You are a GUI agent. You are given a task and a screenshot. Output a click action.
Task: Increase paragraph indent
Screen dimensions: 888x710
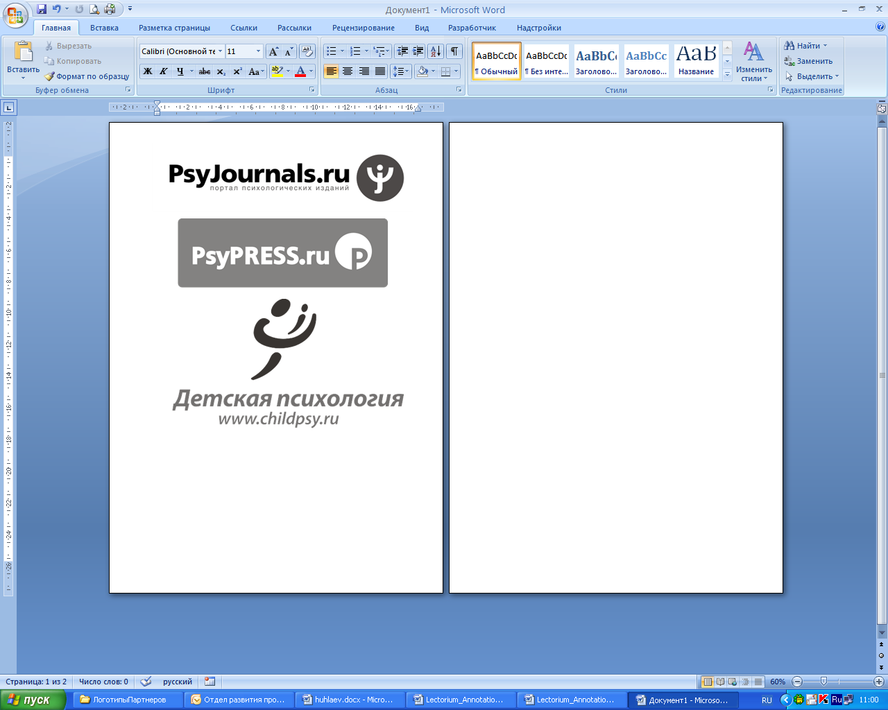418,51
